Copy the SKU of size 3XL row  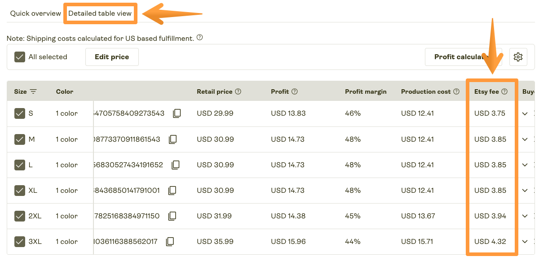170,241
